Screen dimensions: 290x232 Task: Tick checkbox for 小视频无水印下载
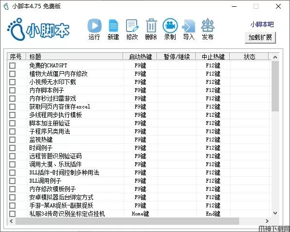point(13,82)
